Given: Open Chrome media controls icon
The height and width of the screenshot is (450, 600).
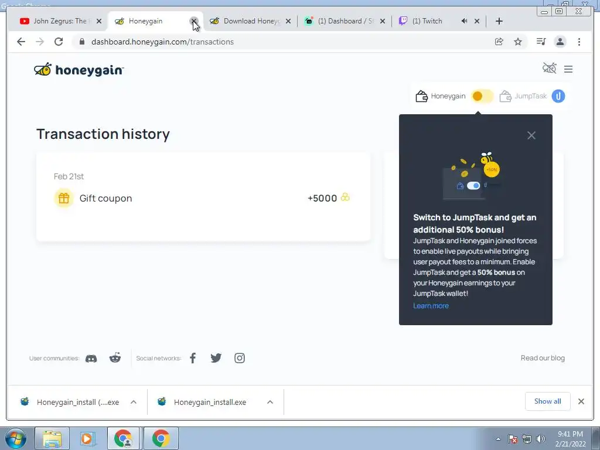Looking at the screenshot, I should [541, 42].
